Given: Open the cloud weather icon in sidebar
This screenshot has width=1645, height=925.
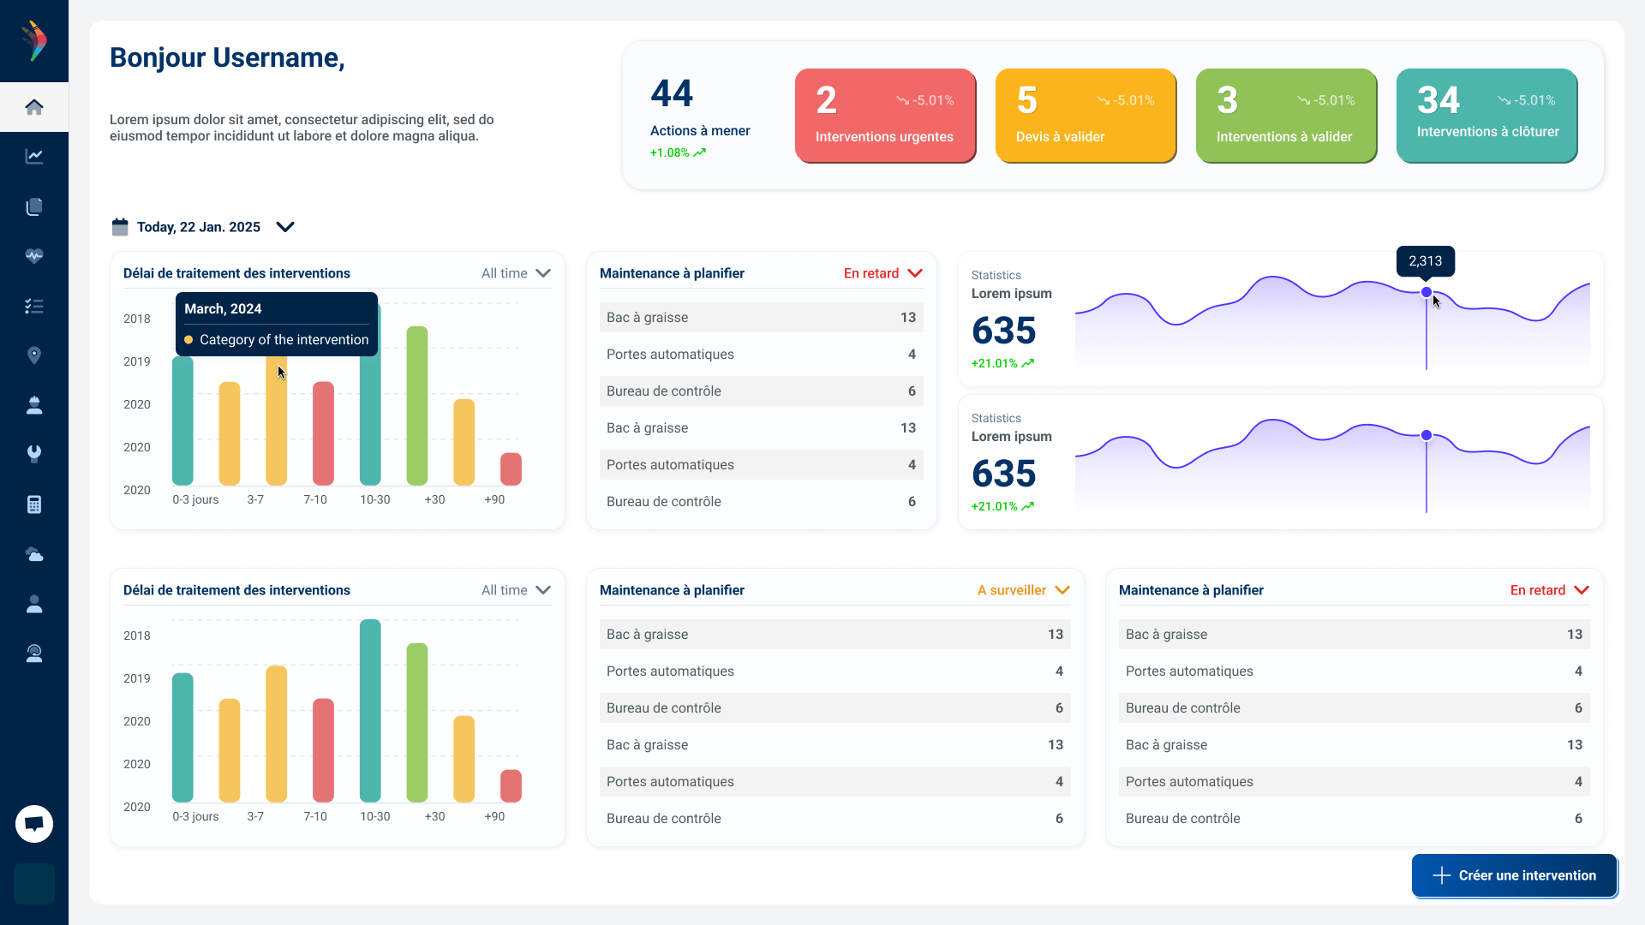Looking at the screenshot, I should click(34, 554).
